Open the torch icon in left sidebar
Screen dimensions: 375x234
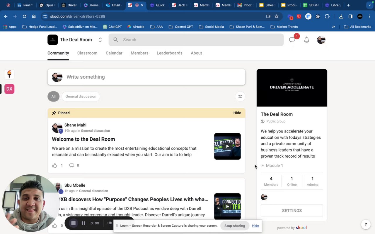[9, 74]
